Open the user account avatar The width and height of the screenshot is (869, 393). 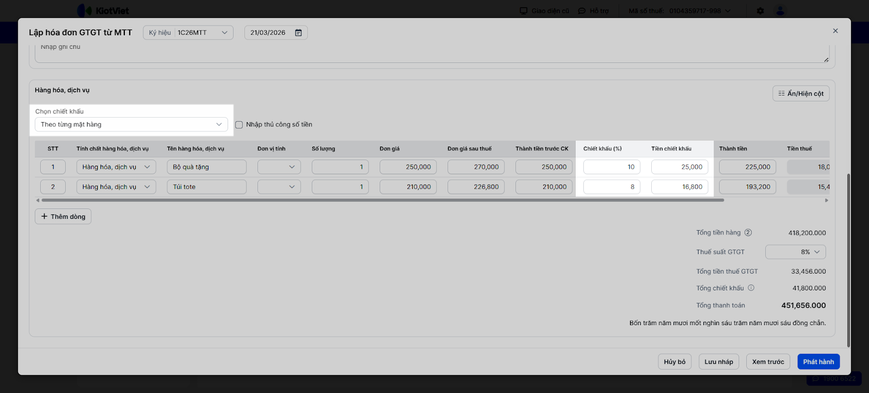coord(780,11)
